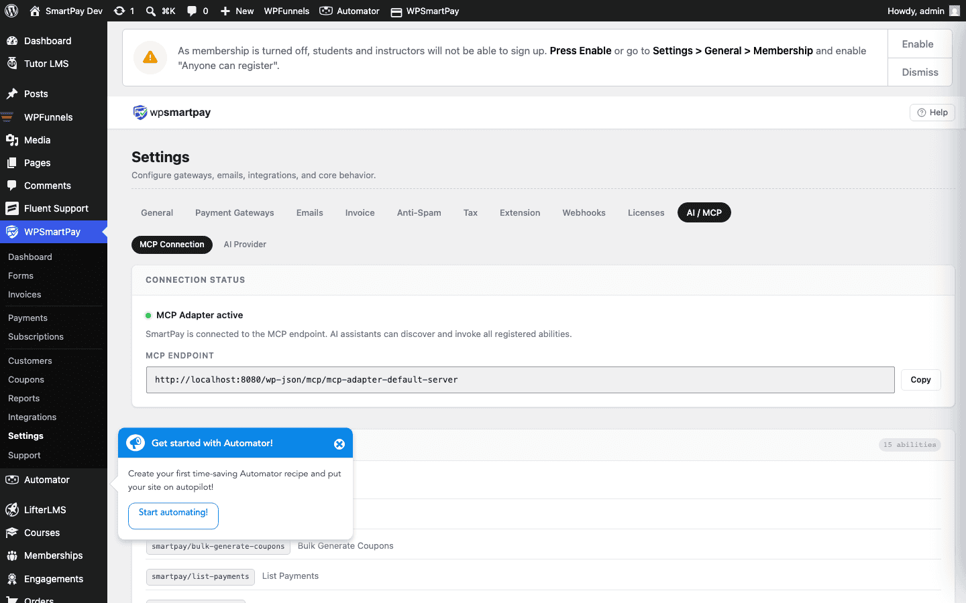Copy the MCP endpoint URL
This screenshot has height=603, width=966.
pyautogui.click(x=920, y=380)
